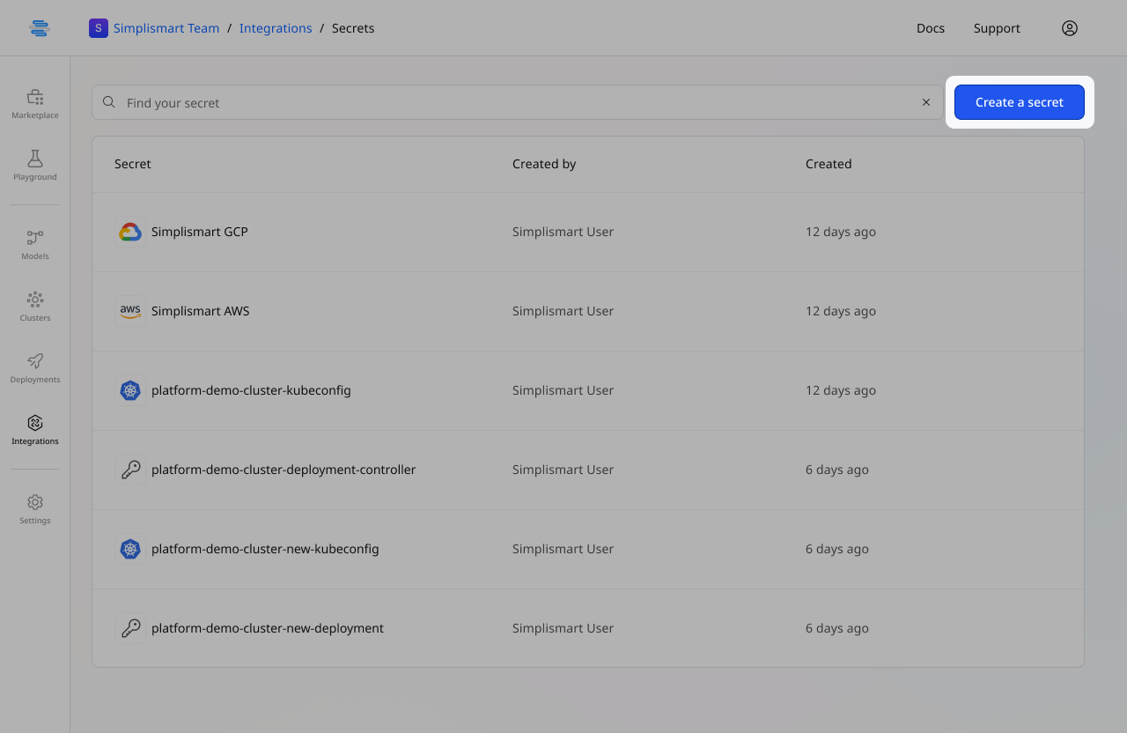The width and height of the screenshot is (1127, 733).
Task: Click 12 days ago in Simplismart GCP row
Action: click(841, 232)
